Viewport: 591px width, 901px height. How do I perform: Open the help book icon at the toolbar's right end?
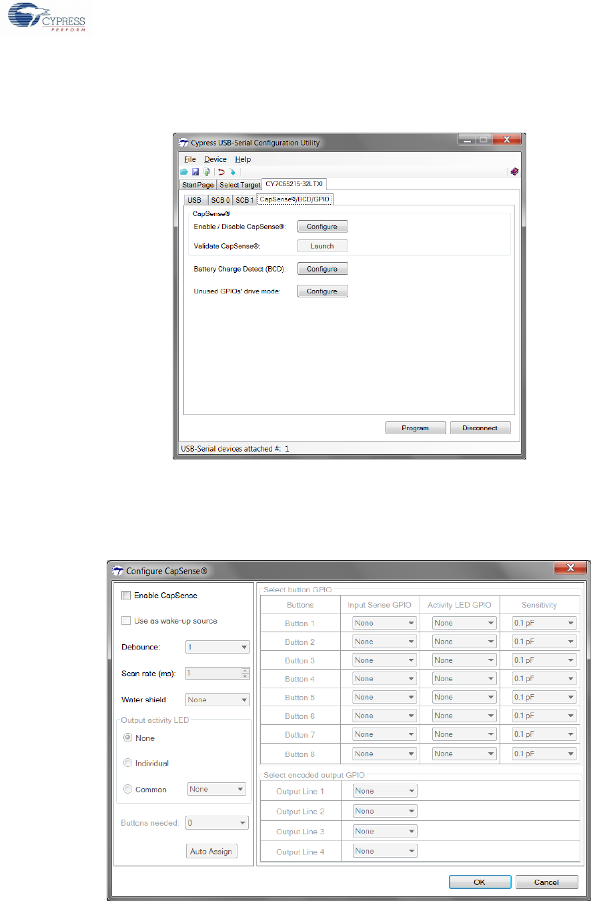[514, 171]
